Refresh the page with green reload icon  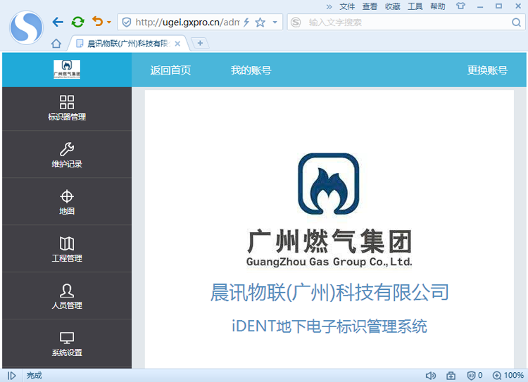coord(77,23)
